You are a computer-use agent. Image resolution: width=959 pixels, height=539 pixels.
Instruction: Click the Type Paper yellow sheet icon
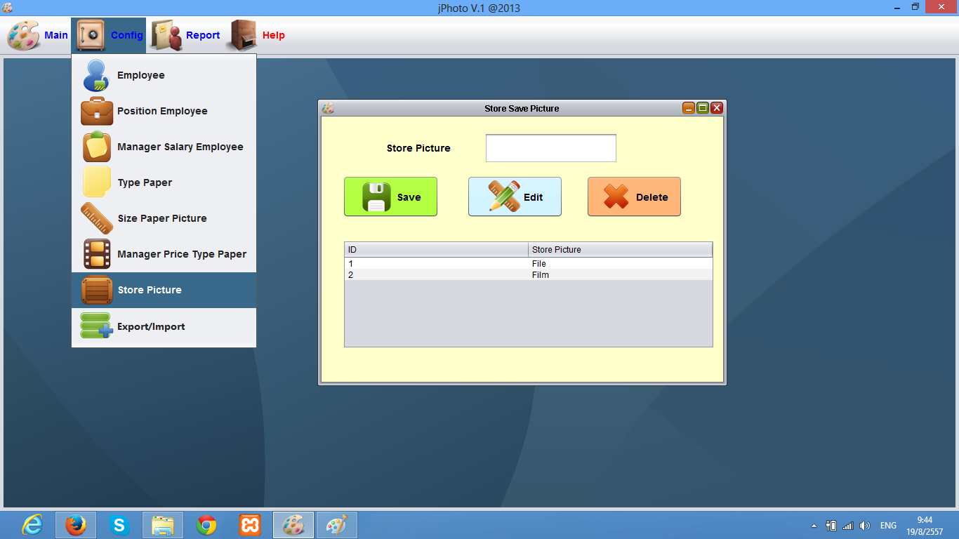point(96,182)
